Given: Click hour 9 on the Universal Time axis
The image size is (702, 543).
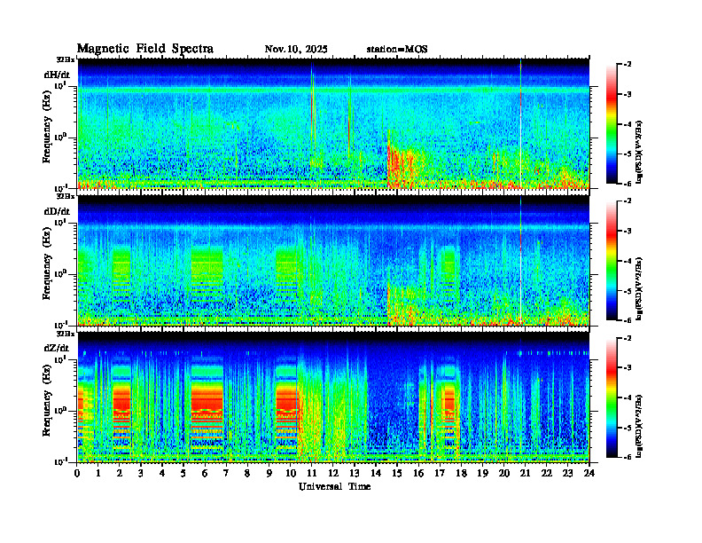Looking at the screenshot, I should [269, 473].
